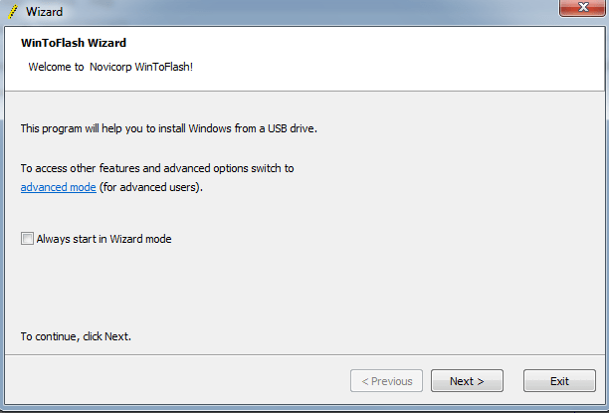Screen dimensions: 609x413
Task: Click 'To continue, click Next.' text
Action: click(76, 336)
